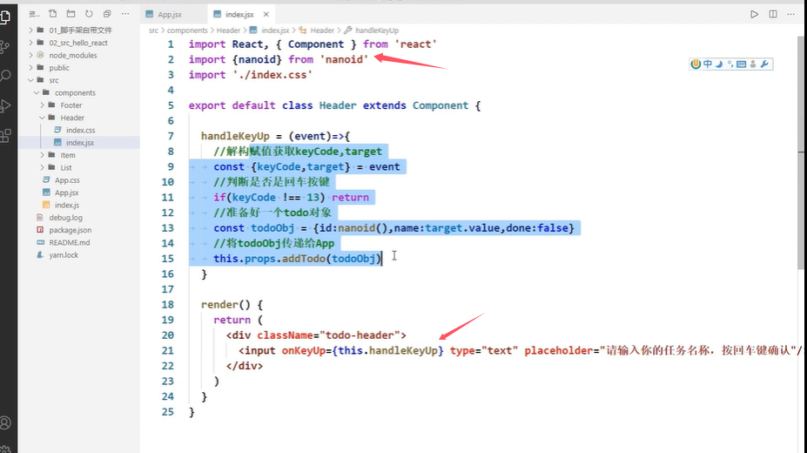Expand the node_modules folder
Screen dimensions: 807x453
[x=72, y=55]
